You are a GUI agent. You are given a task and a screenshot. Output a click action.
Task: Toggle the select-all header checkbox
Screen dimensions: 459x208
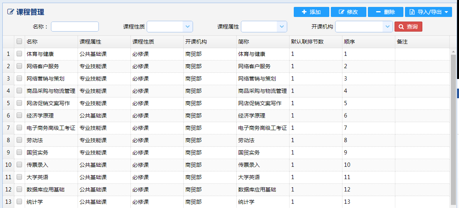click(x=19, y=42)
